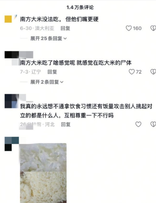The height and width of the screenshot is (203, 156).
Task: Dislike the Australia comment via broken heart
Action: [x=153, y=28]
